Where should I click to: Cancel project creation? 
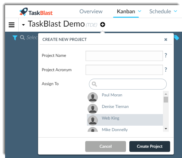[x=106, y=146]
